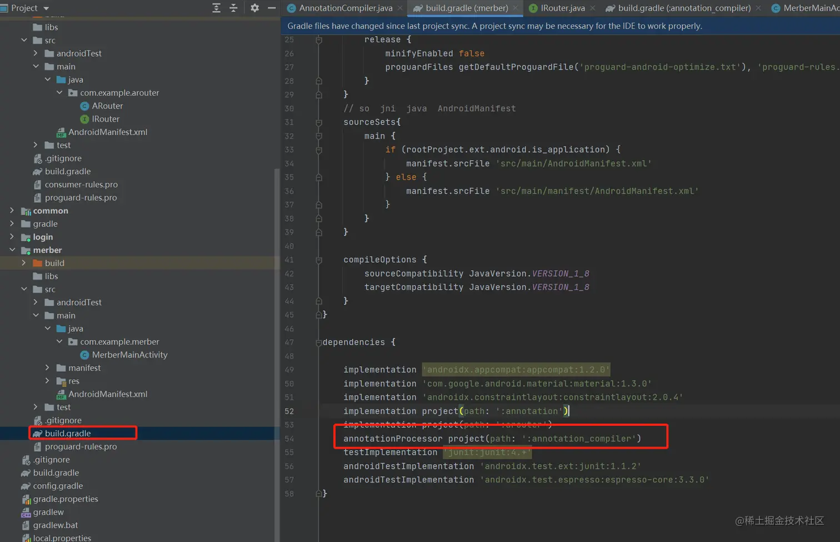The width and height of the screenshot is (840, 542).
Task: Close the IRouter.java editor tab
Action: (592, 8)
